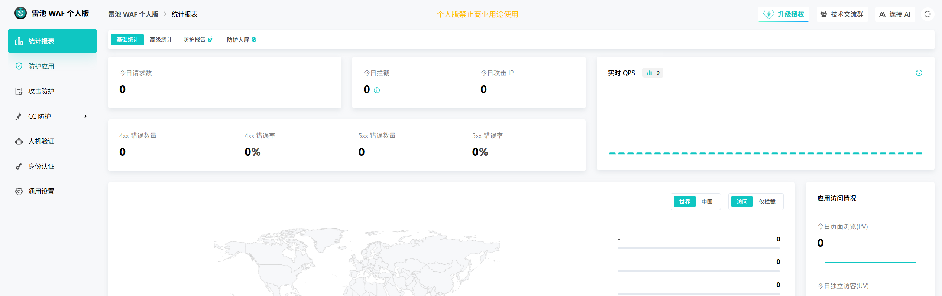
Task: Switch map data to 仅拦截
Action: [x=767, y=201]
